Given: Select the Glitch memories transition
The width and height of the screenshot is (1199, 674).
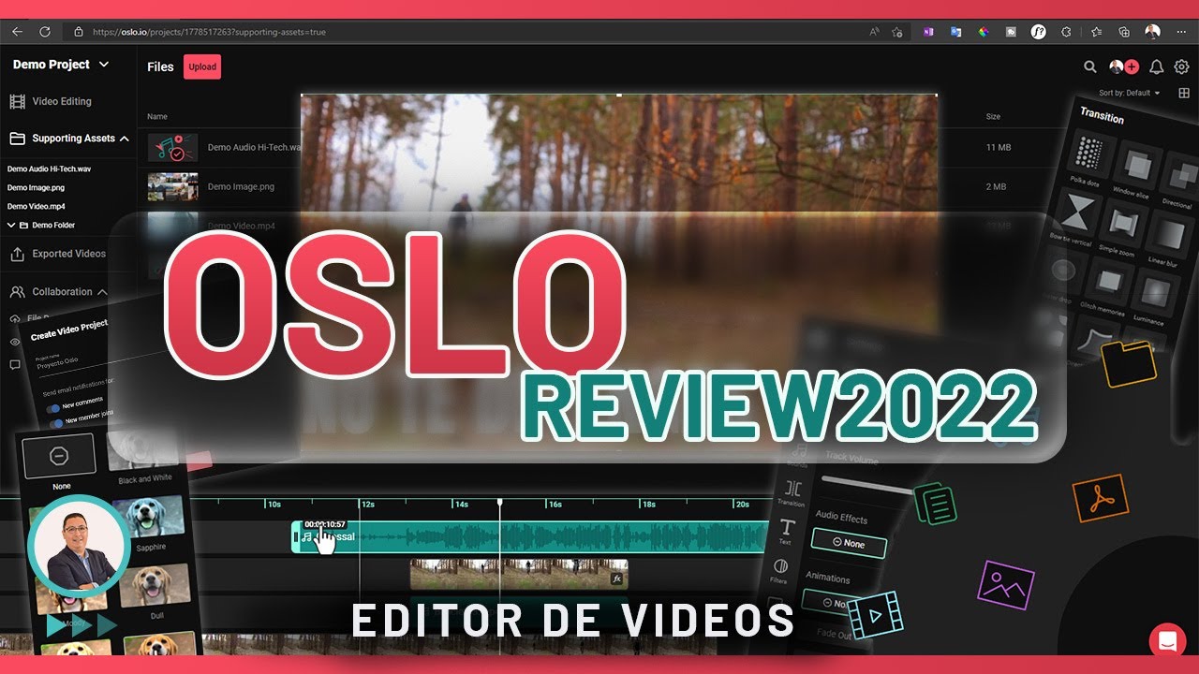Looking at the screenshot, I should [x=1108, y=280].
